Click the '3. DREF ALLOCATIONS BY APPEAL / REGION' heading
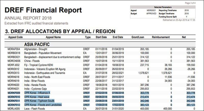Viewport: 204px width, 111px height. click(60, 31)
